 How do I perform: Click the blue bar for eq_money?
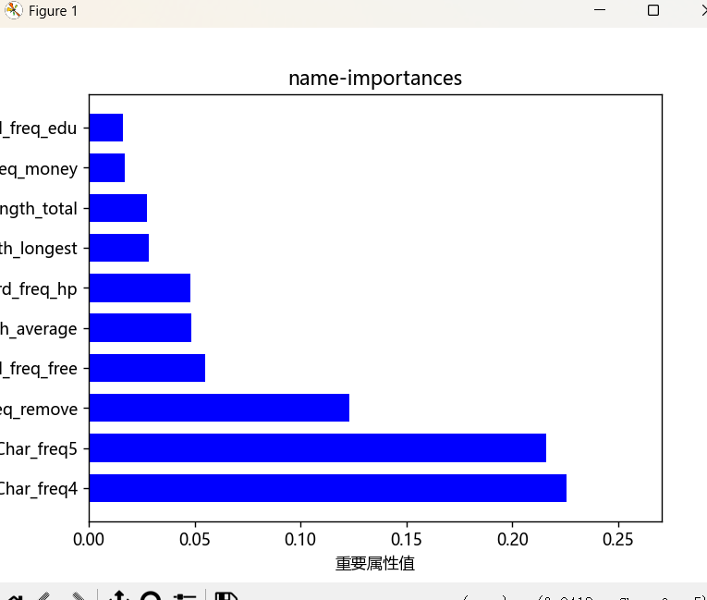pyautogui.click(x=107, y=168)
